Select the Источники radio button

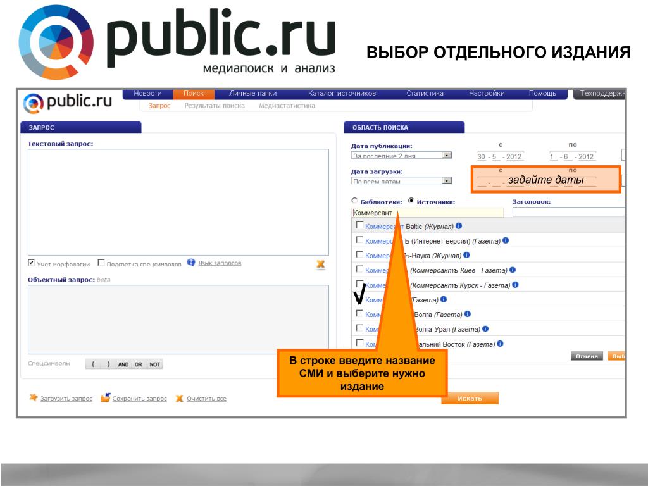pyautogui.click(x=411, y=201)
